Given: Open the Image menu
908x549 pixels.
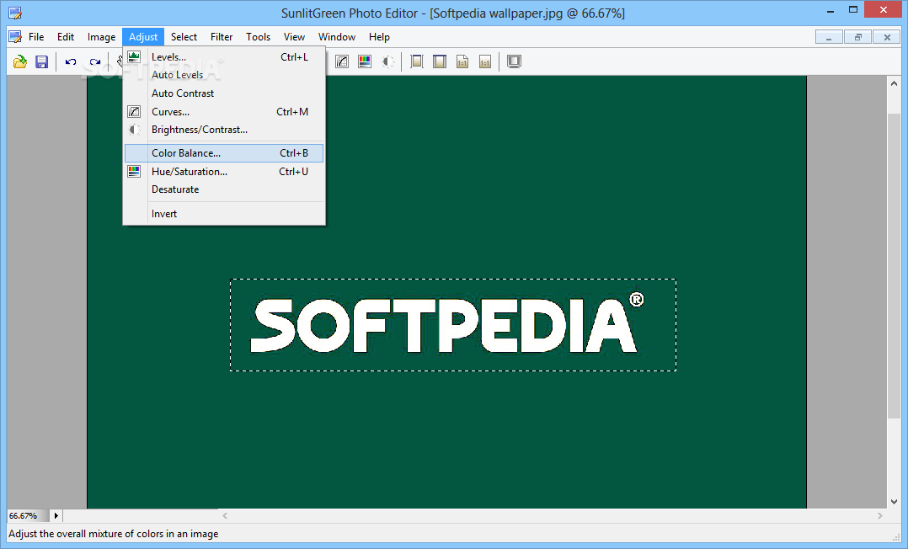Looking at the screenshot, I should point(101,36).
